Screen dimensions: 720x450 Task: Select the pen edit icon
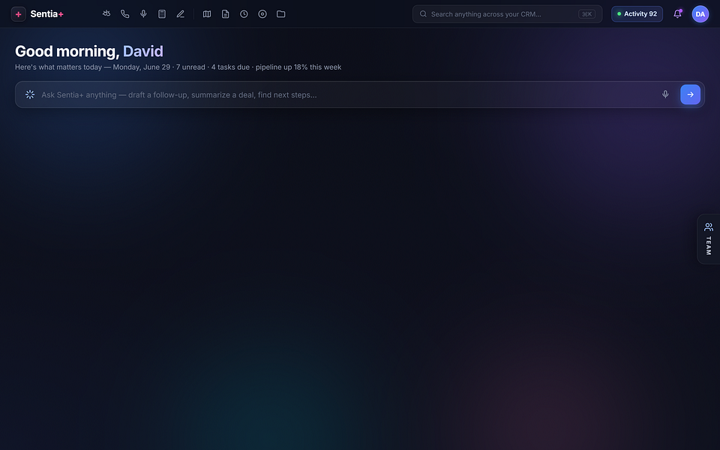(x=181, y=13)
